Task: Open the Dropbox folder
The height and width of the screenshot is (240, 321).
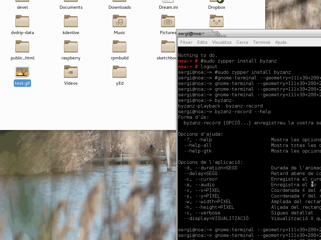Action: click(x=216, y=2)
